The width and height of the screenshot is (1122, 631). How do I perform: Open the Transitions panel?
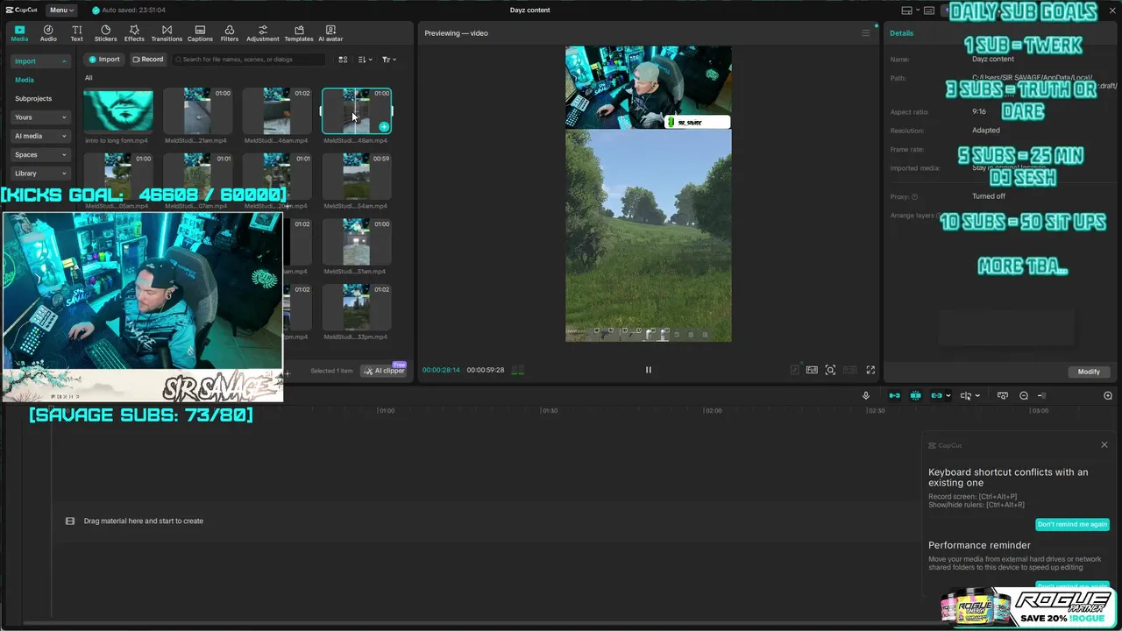(x=167, y=33)
